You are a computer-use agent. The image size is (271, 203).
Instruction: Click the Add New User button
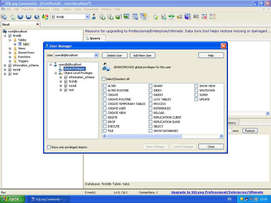[142, 55]
